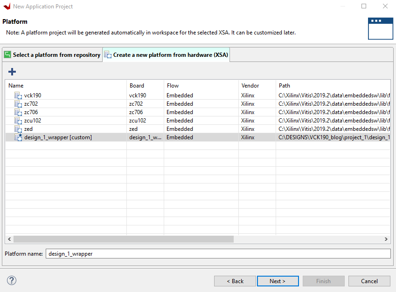This screenshot has height=292, width=396.
Task: Click the zc706 platform icon
Action: (18, 112)
